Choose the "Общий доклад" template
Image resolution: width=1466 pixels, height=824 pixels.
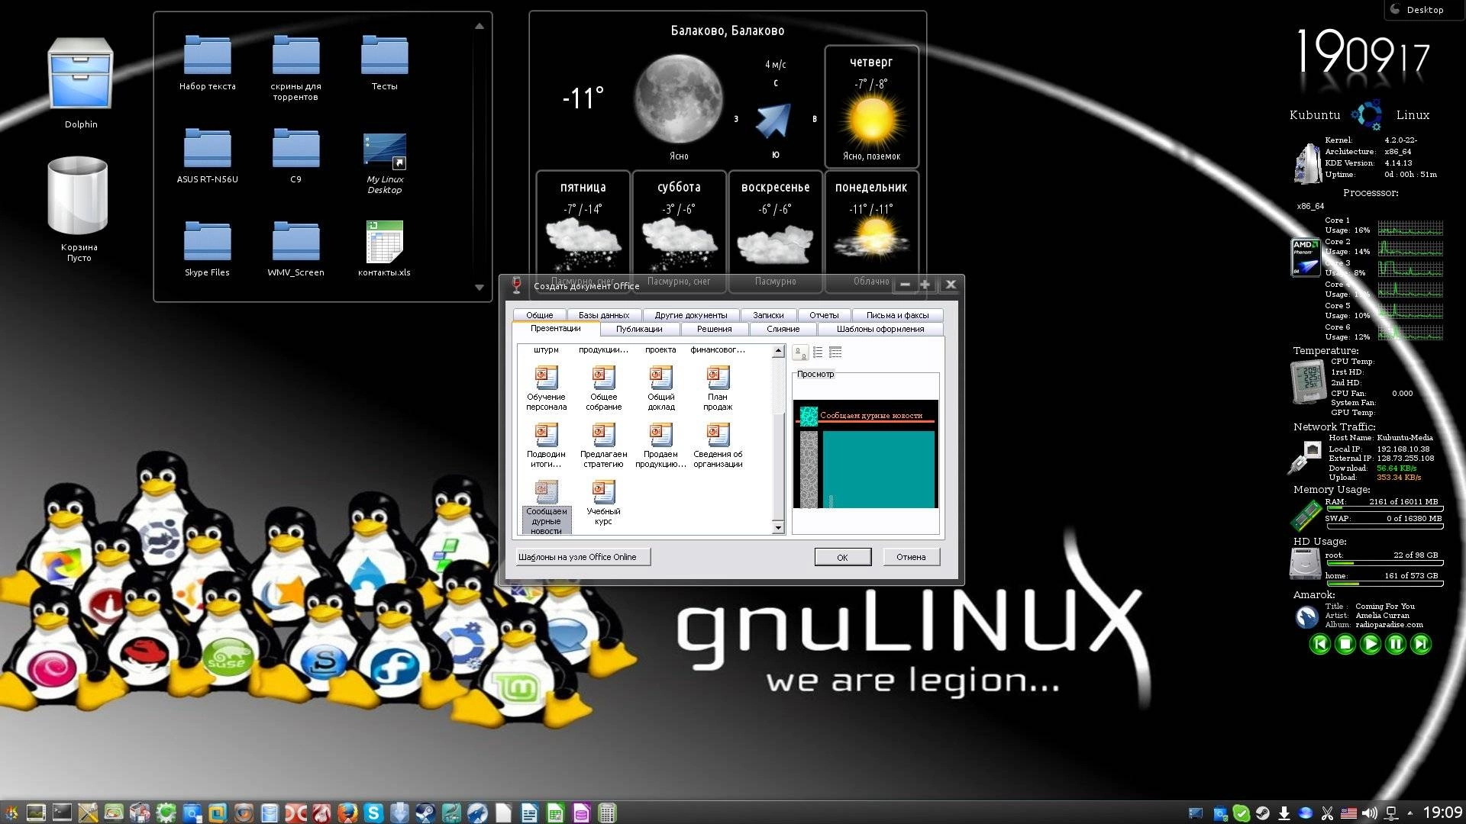click(x=661, y=388)
